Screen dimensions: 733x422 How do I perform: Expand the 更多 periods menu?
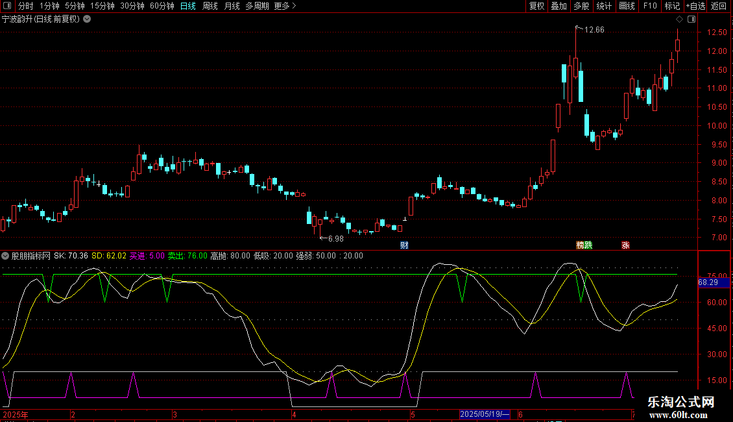click(285, 6)
